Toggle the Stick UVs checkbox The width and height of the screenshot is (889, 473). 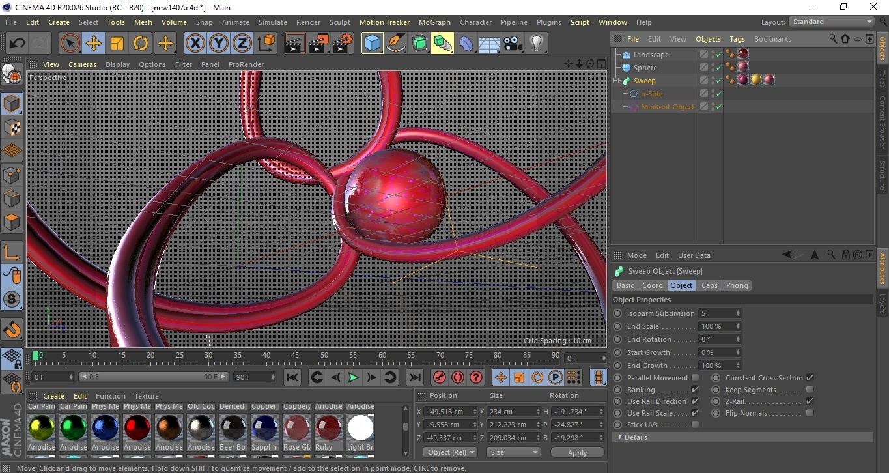coord(695,425)
